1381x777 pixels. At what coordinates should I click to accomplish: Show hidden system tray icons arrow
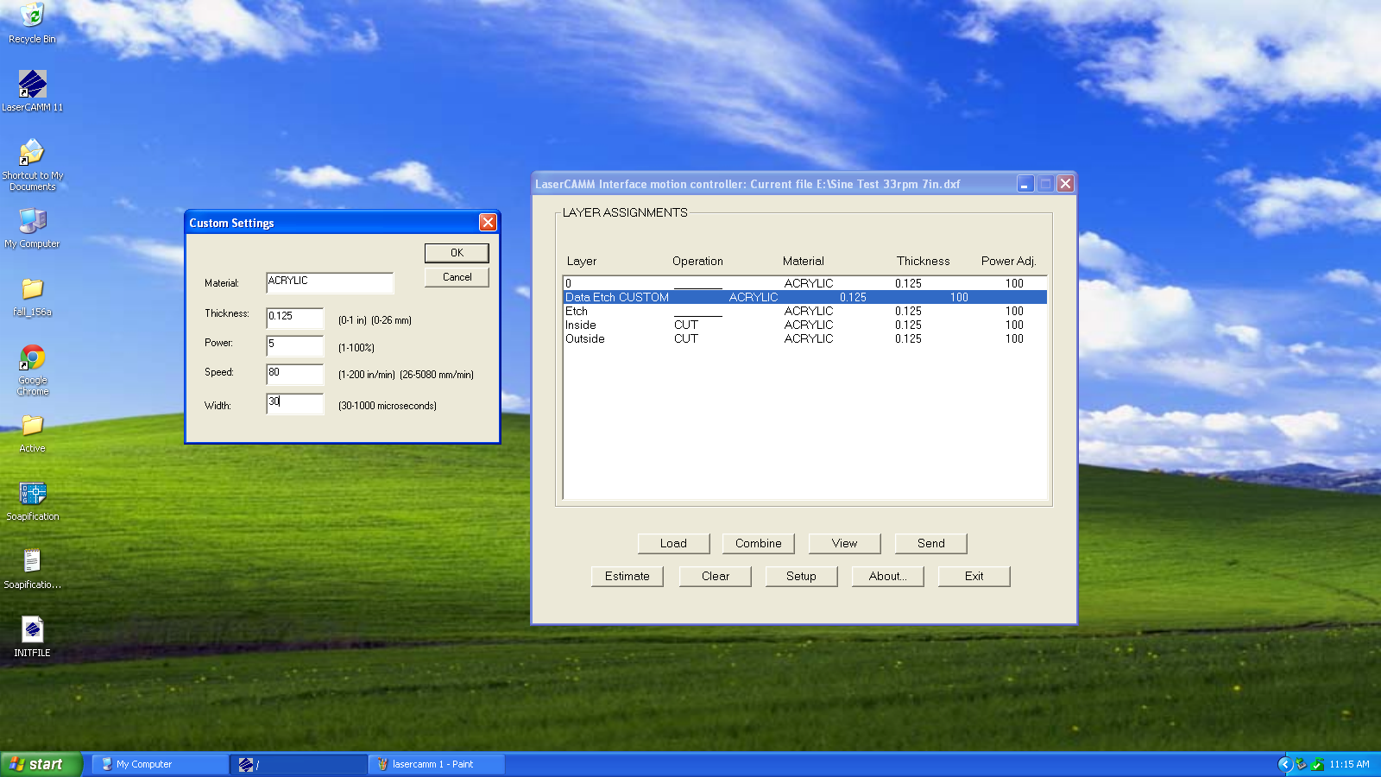(x=1285, y=764)
